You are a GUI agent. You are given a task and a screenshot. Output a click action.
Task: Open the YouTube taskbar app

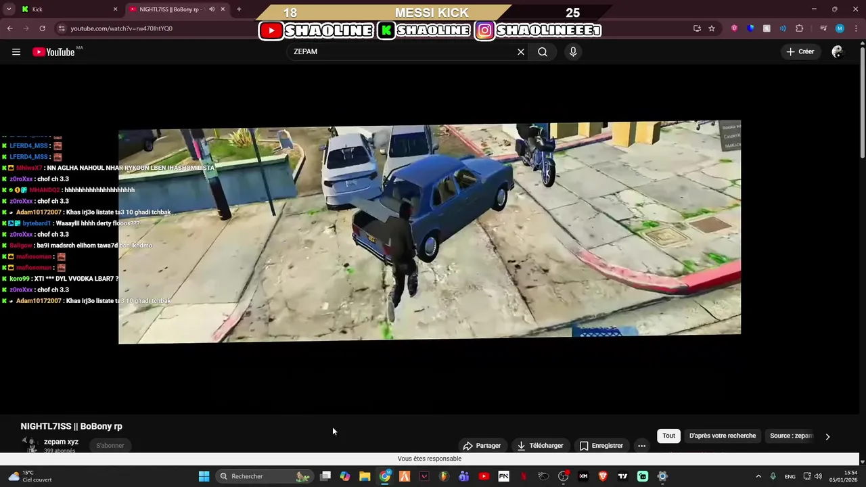click(484, 476)
